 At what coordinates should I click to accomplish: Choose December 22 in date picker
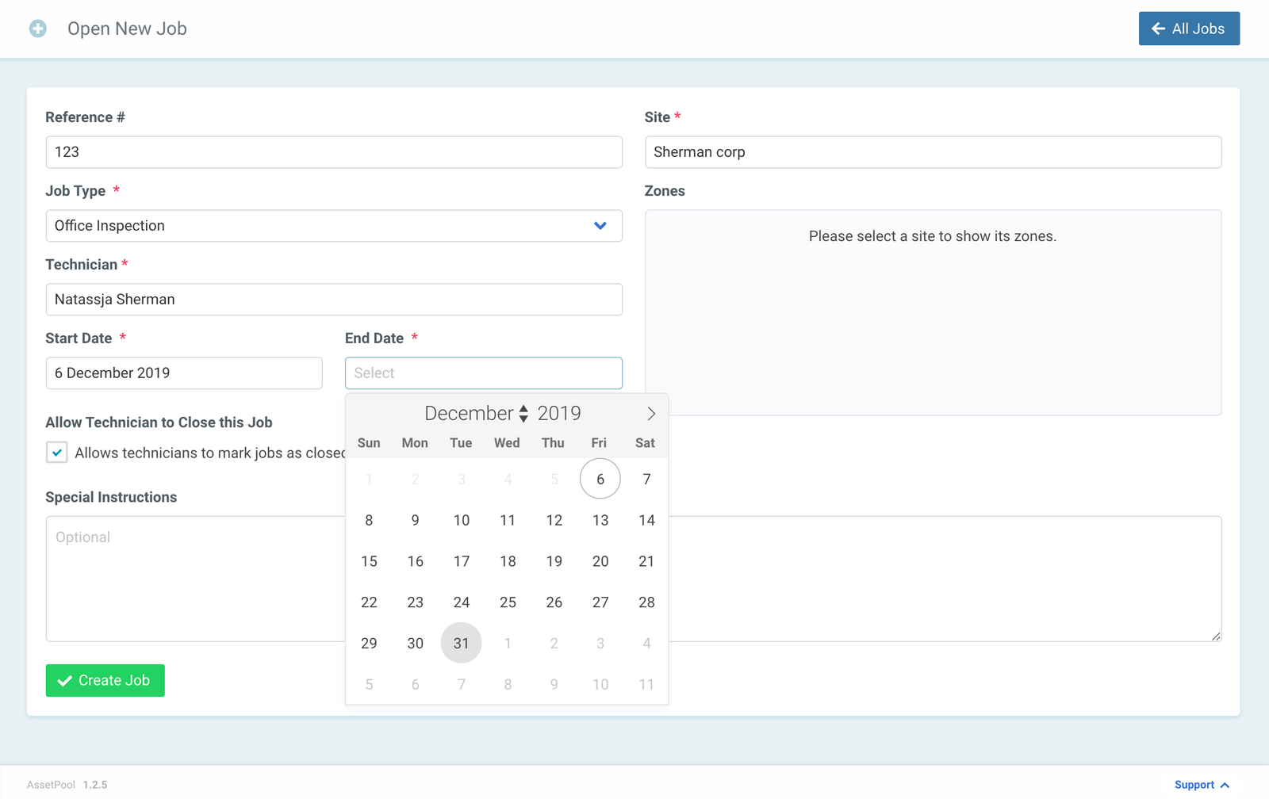point(369,602)
